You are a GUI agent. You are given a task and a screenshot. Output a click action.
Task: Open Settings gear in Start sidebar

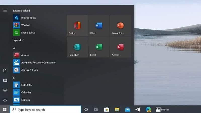point(5,90)
